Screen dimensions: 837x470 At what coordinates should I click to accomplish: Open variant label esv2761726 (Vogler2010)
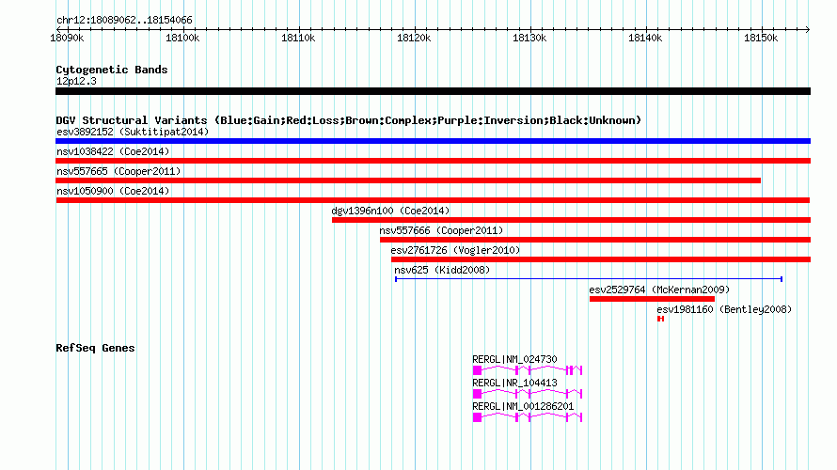coord(455,250)
